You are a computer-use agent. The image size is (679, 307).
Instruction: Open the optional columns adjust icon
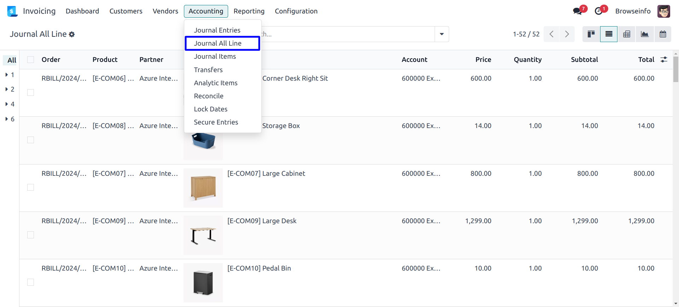[664, 59]
